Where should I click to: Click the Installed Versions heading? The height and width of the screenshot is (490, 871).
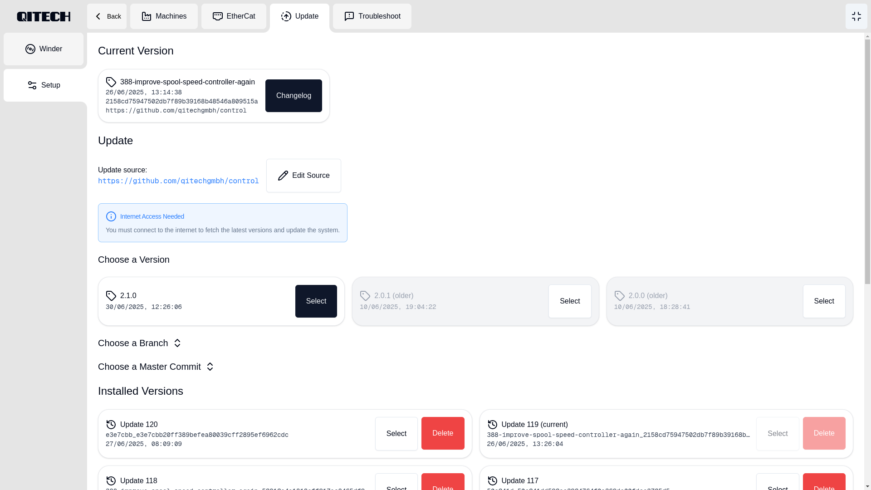pyautogui.click(x=141, y=391)
